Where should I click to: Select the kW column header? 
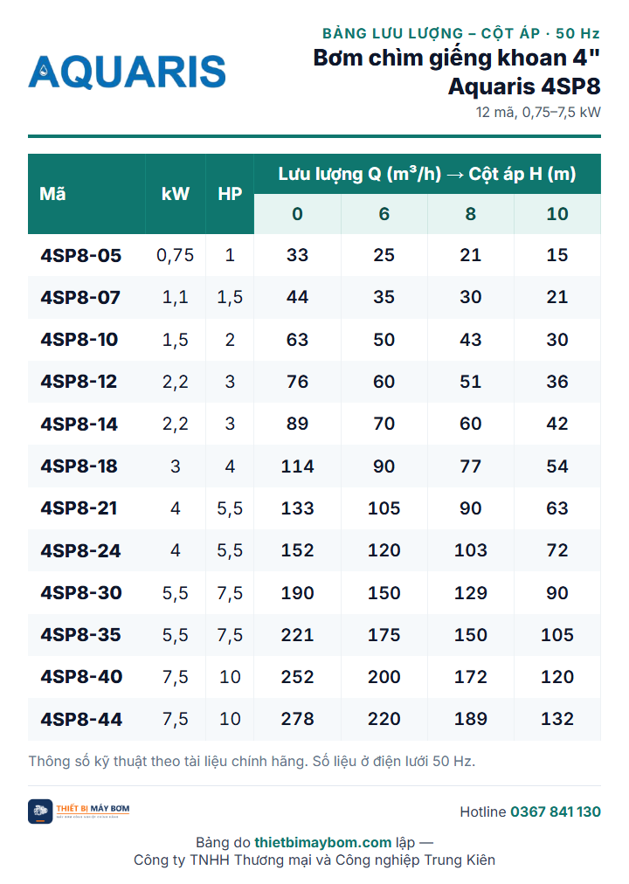click(176, 194)
